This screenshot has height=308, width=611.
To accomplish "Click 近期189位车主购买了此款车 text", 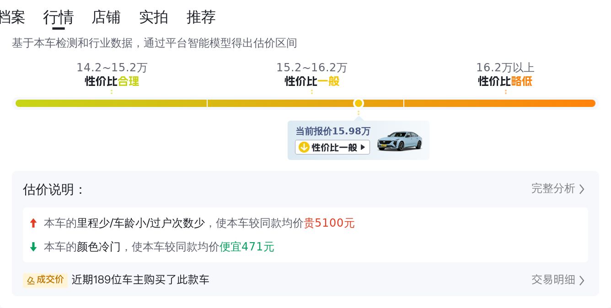I will 140,280.
